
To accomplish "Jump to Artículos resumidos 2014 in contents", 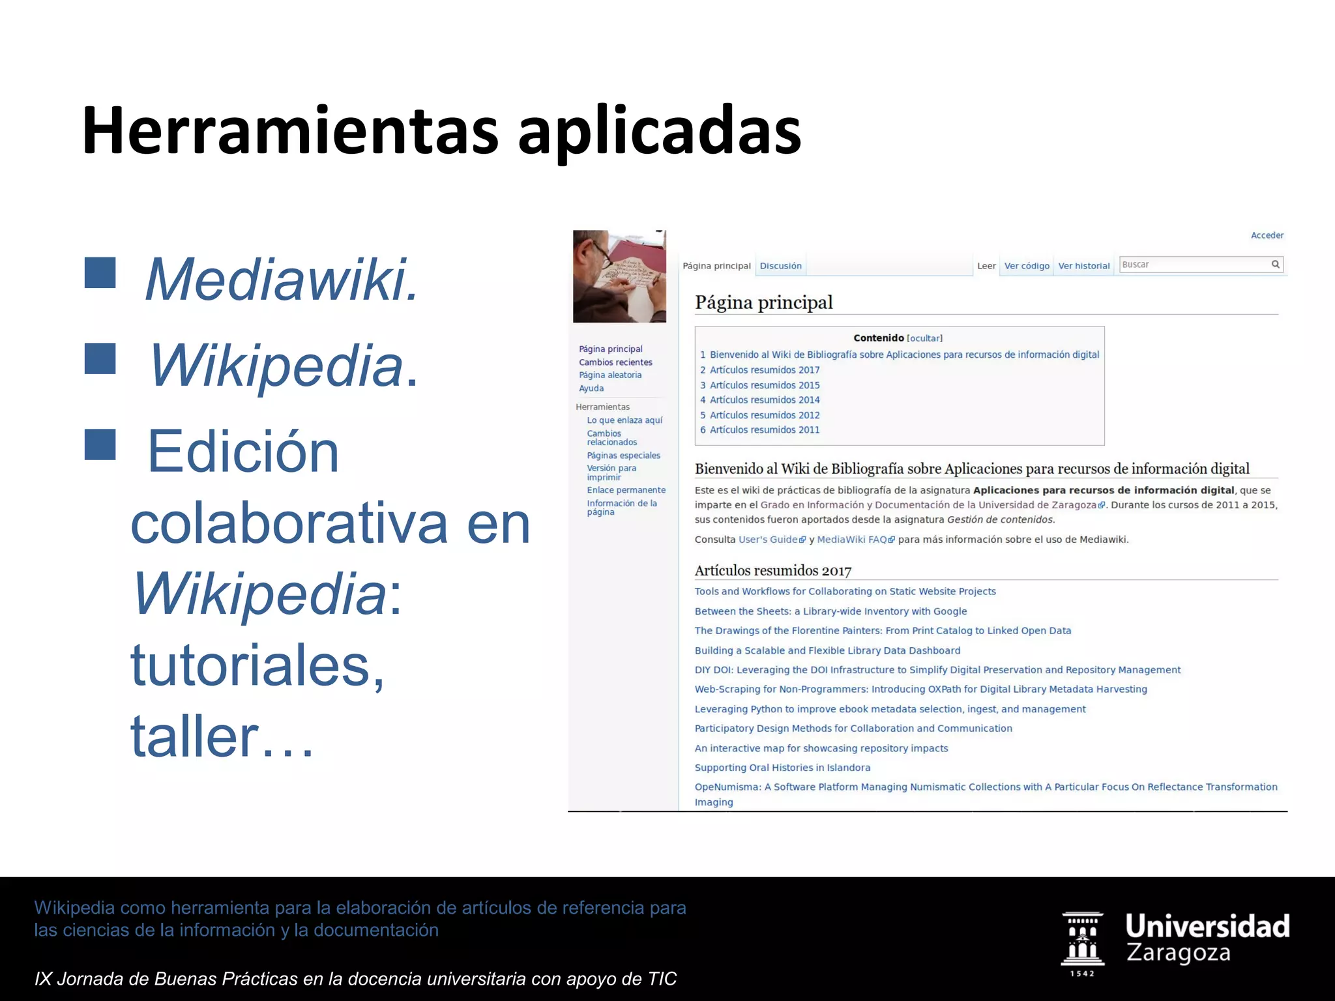I will coord(760,400).
